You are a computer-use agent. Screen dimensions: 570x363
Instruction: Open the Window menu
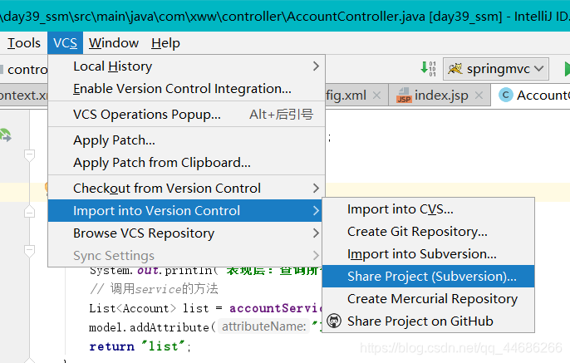click(114, 43)
